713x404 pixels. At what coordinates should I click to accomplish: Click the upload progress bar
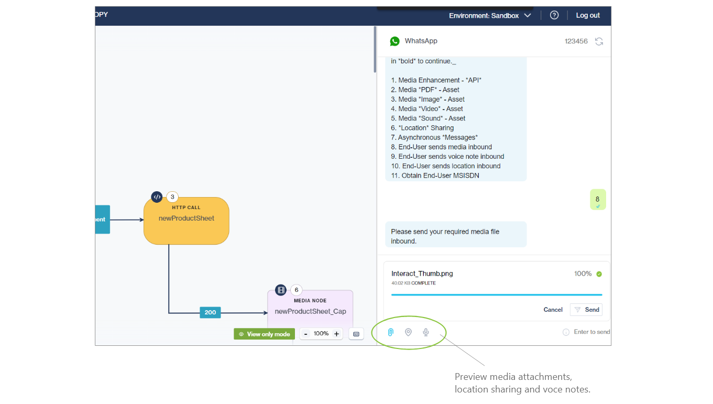(x=496, y=295)
